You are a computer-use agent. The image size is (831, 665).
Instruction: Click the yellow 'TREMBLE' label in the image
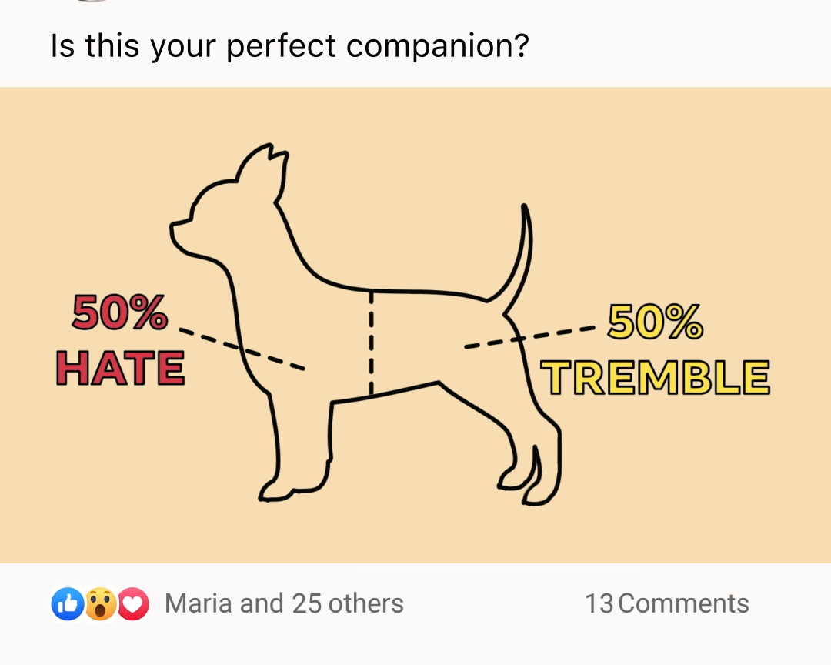656,377
